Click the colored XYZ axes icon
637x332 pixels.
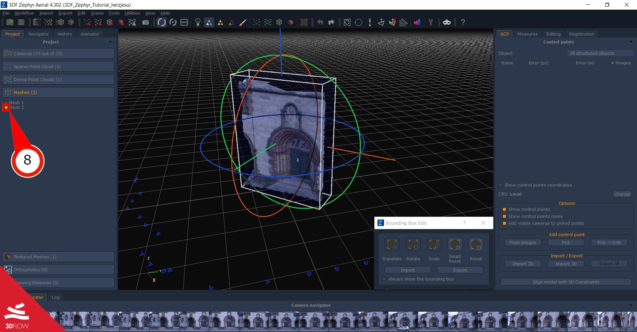pyautogui.click(x=392, y=22)
